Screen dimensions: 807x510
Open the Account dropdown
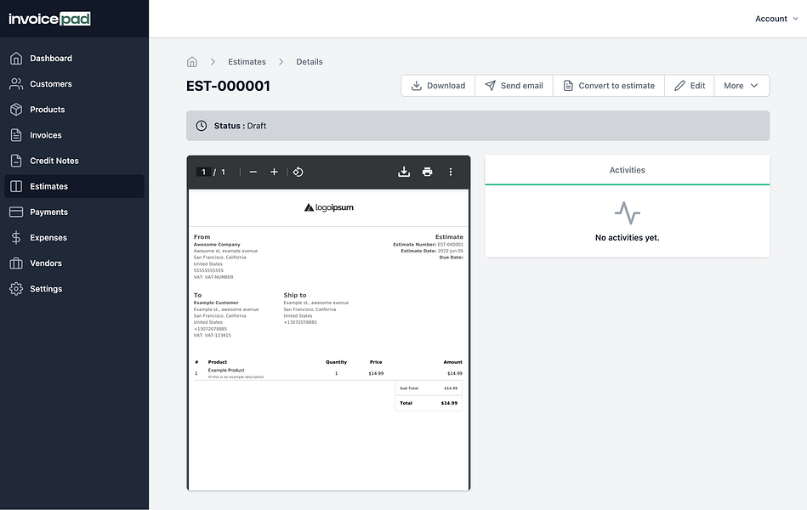point(776,19)
